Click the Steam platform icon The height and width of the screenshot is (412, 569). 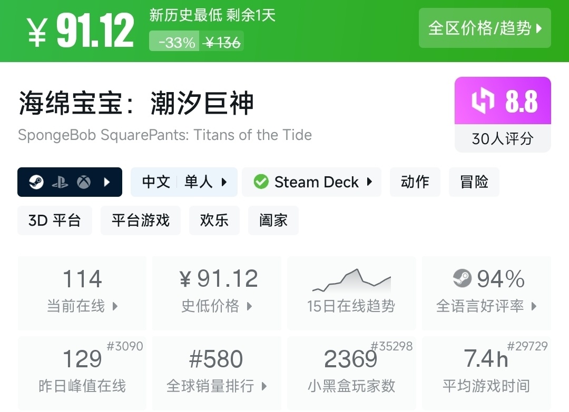point(36,182)
